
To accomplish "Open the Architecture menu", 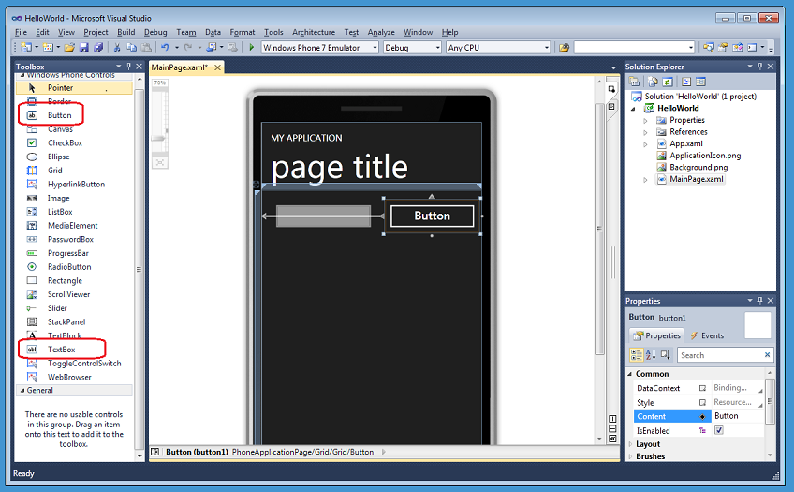I will click(x=314, y=32).
